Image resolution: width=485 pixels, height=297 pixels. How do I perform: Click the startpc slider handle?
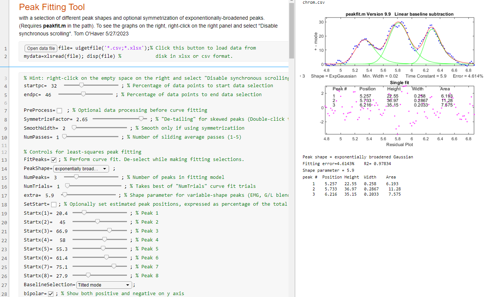82,86
